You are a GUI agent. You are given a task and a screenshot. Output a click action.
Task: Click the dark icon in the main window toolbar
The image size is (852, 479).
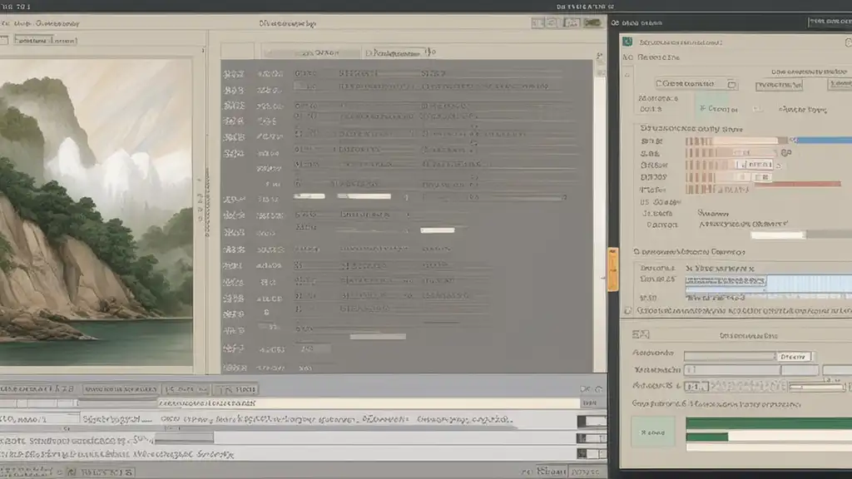pos(592,22)
